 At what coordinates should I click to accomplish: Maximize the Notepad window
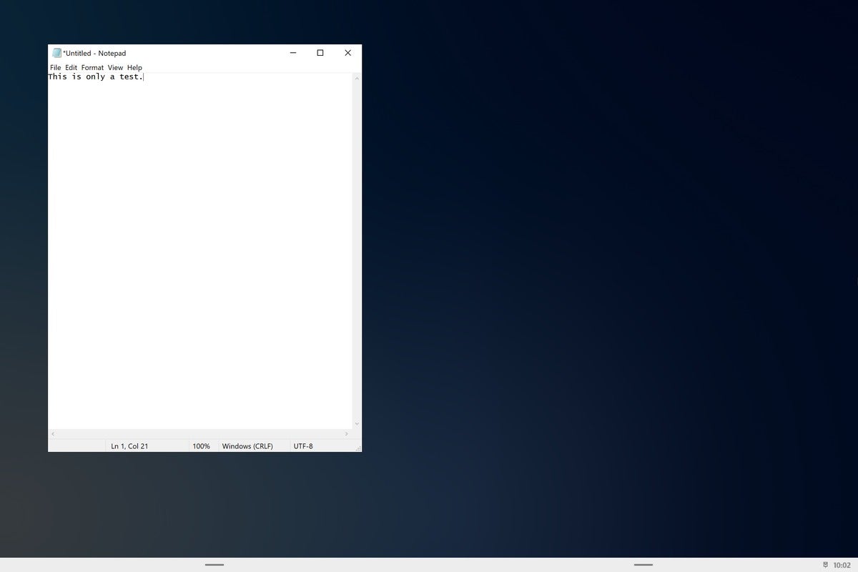pyautogui.click(x=320, y=53)
